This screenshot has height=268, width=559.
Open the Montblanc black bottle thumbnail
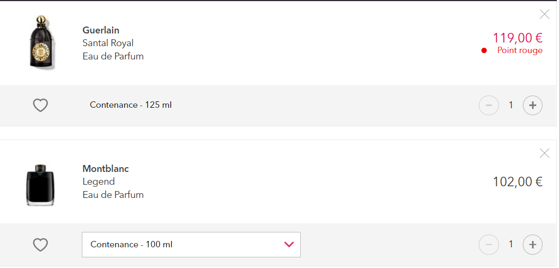point(40,185)
